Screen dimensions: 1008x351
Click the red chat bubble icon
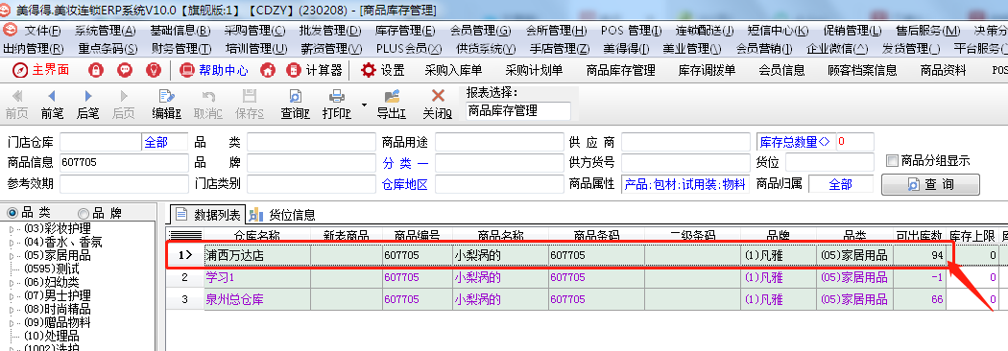click(x=125, y=71)
